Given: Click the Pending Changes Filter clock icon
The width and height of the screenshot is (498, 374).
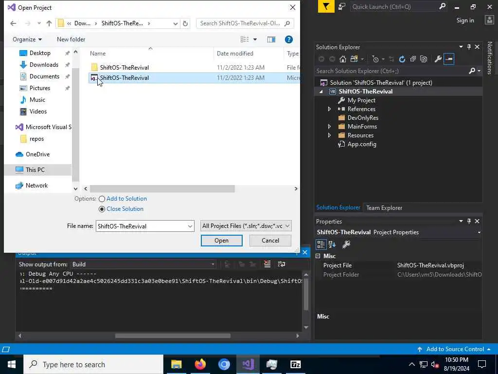Looking at the screenshot, I should [375, 59].
